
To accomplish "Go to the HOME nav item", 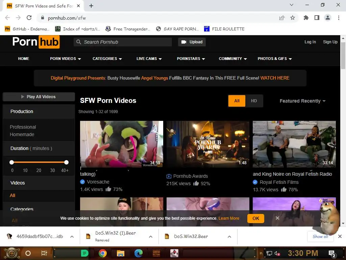I will click(x=24, y=59).
